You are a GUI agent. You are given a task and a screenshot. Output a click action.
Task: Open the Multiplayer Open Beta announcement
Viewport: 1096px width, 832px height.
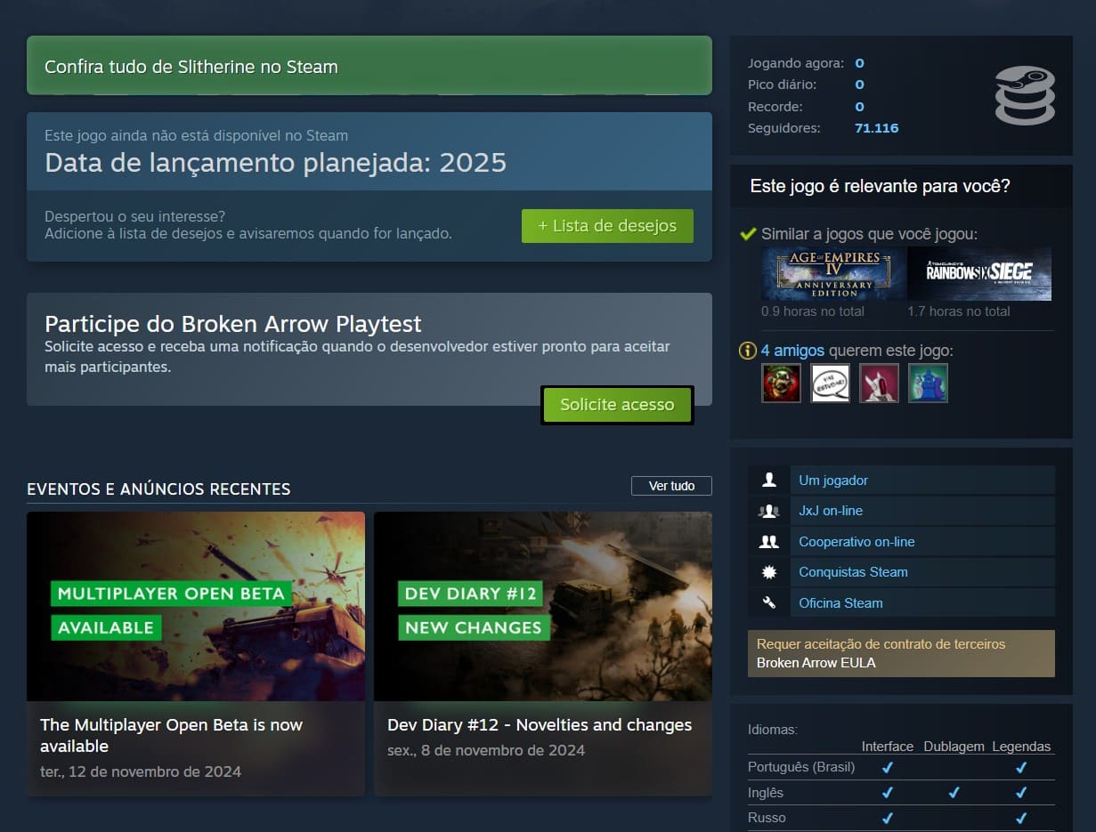[x=196, y=605]
